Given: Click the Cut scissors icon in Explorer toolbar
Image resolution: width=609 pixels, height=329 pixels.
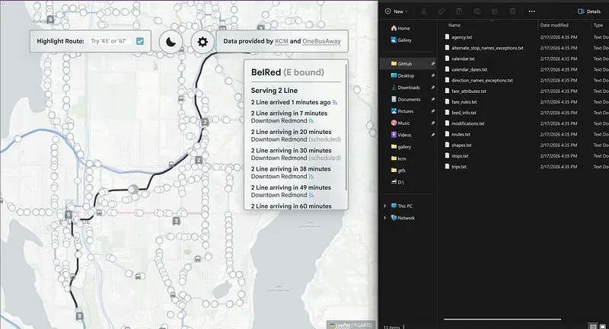Looking at the screenshot, I should pos(424,11).
